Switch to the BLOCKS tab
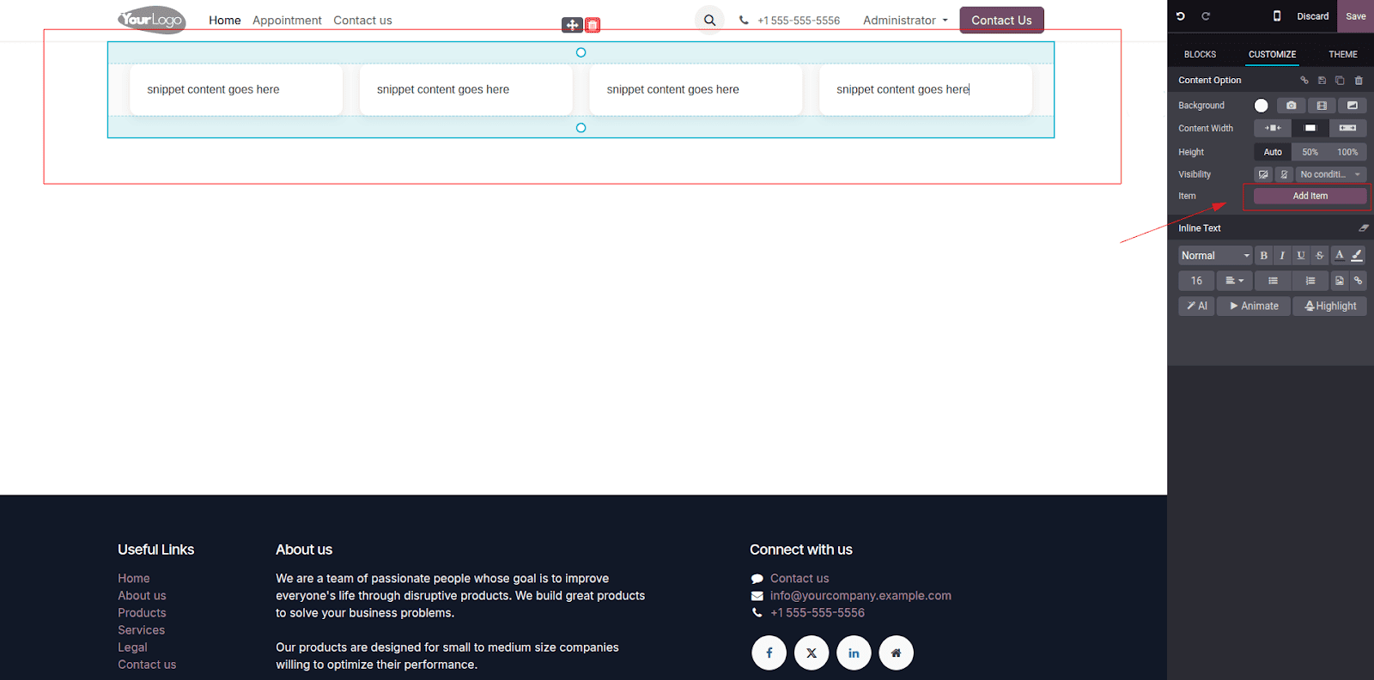1374x680 pixels. pyautogui.click(x=1200, y=54)
